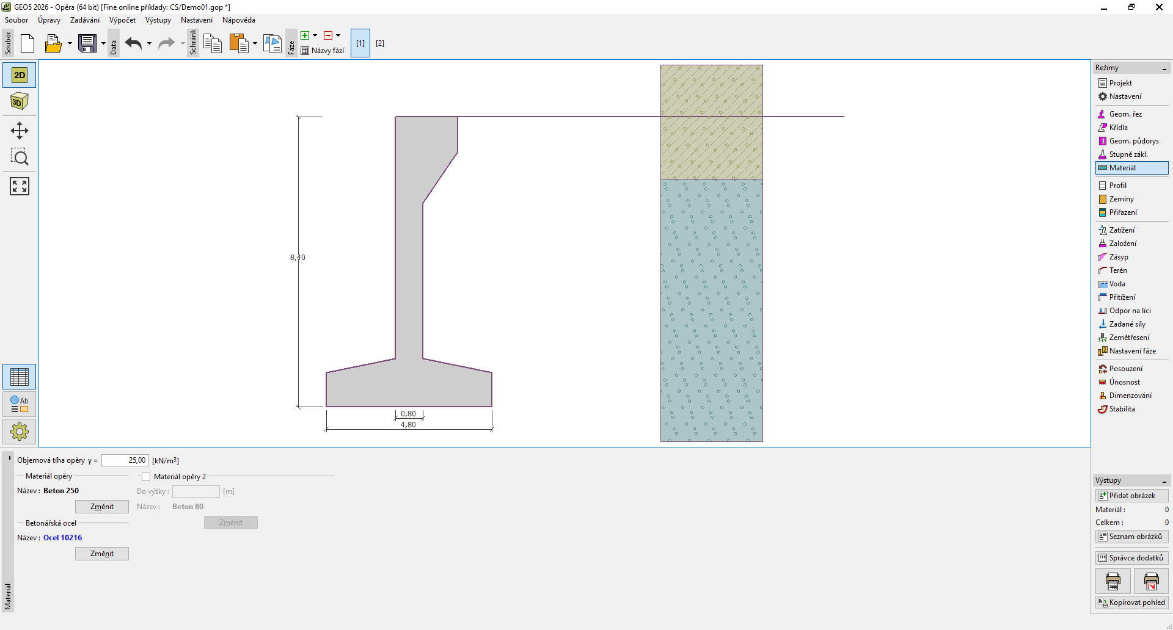Activate zoom region tool

point(20,157)
